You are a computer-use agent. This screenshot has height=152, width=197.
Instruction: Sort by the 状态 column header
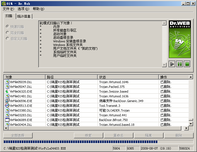pyautogui.click(x=128, y=77)
